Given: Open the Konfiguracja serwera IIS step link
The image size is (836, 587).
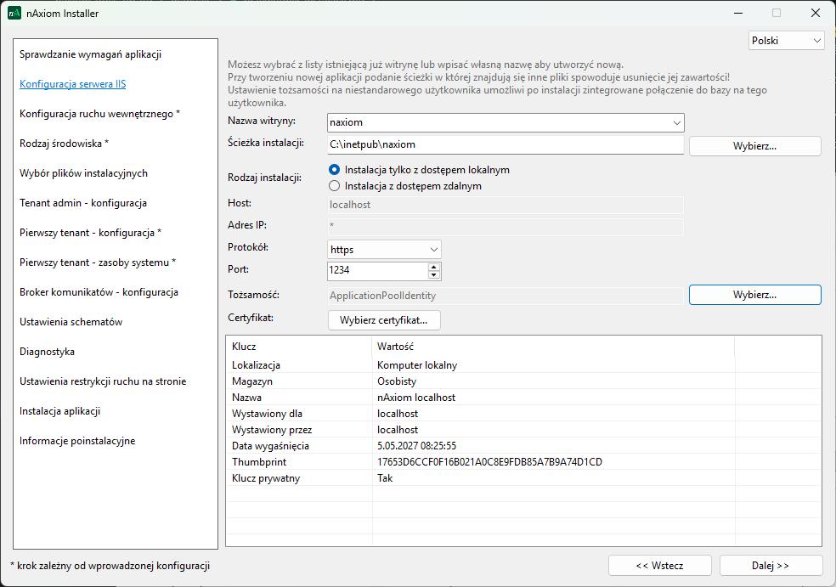Looking at the screenshot, I should coord(72,84).
